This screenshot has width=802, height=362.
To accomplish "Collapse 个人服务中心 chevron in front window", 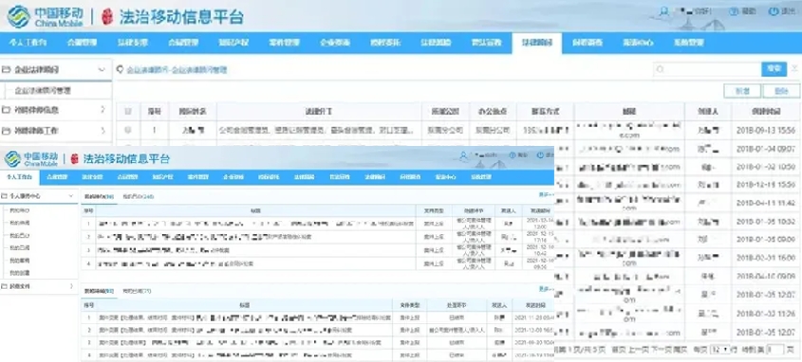I will (x=71, y=195).
